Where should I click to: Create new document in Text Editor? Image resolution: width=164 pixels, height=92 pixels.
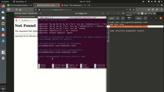[x=123, y=18]
